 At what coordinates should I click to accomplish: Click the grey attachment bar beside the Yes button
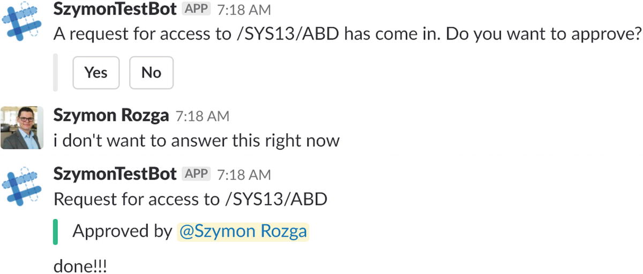(56, 72)
